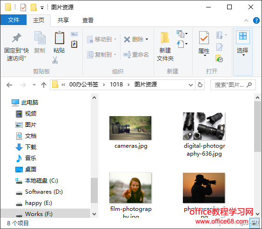Click the search box for 图片资源
Viewport: 262px width, 229px height.
(x=233, y=85)
